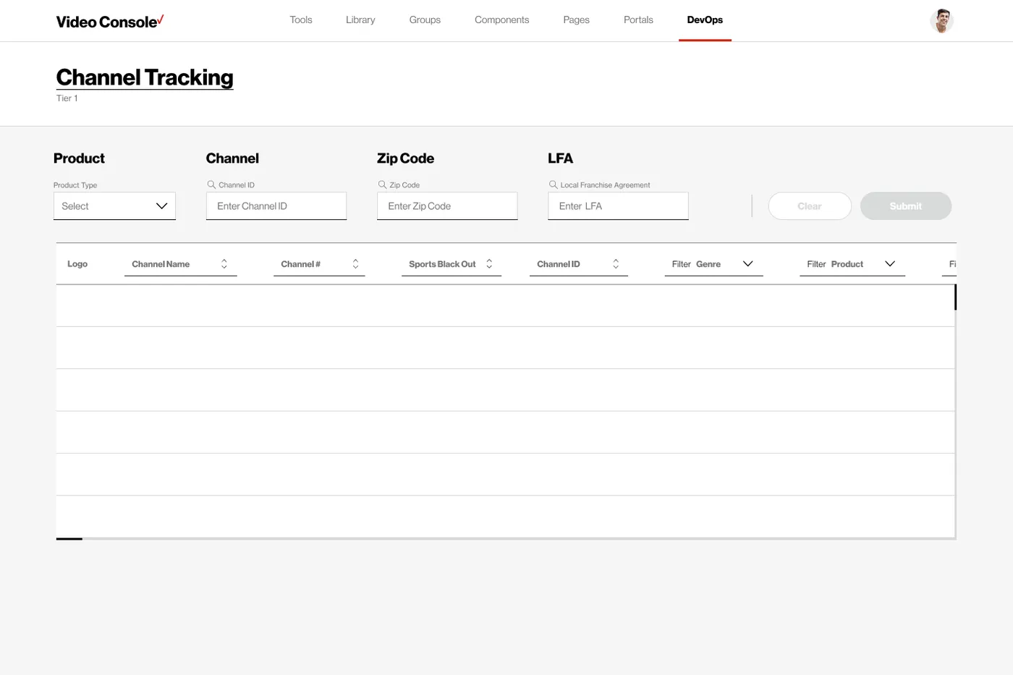Click the Video Console logo
The height and width of the screenshot is (675, 1013).
click(x=110, y=22)
